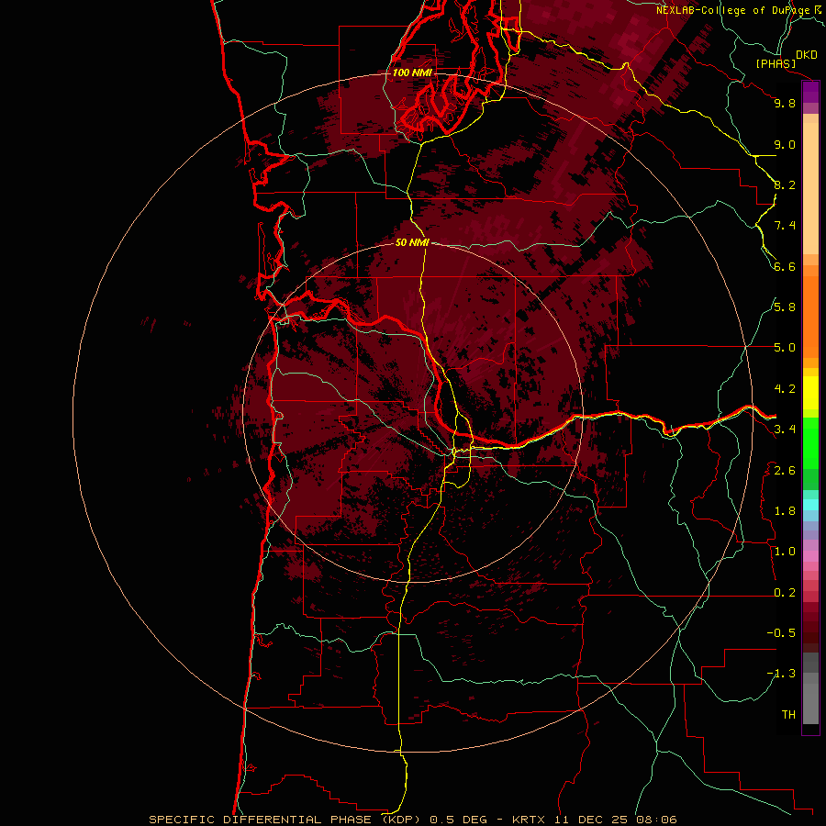Click the 1.0 scale label
This screenshot has height=826, width=826.
[785, 552]
